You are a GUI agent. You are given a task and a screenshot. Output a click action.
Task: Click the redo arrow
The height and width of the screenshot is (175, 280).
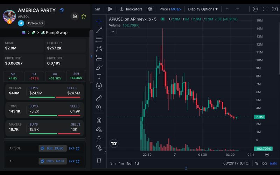(x=237, y=9)
